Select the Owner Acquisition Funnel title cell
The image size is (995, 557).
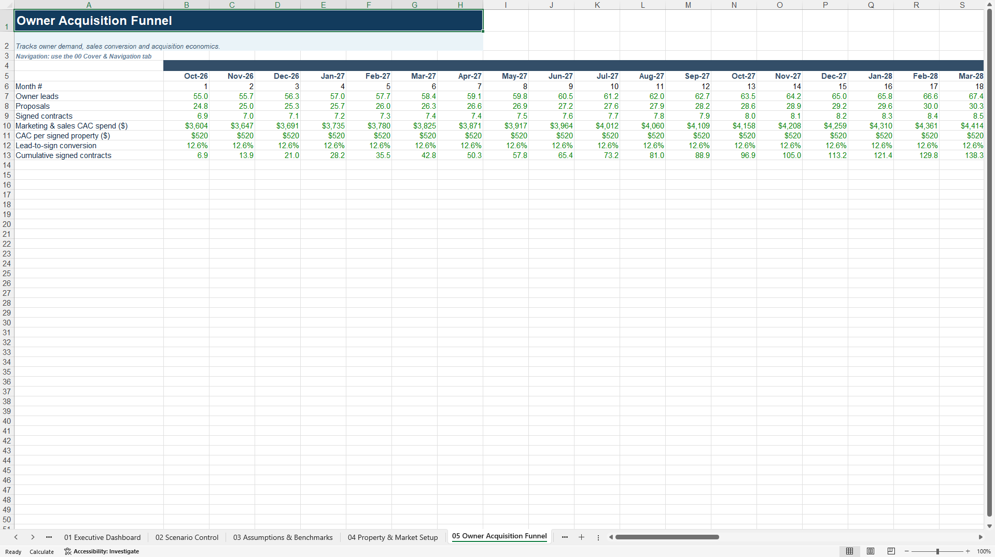click(x=248, y=21)
